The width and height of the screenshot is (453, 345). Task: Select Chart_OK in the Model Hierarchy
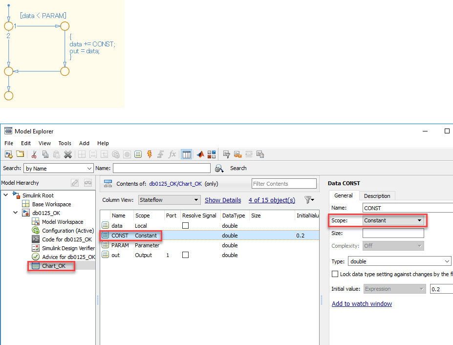click(53, 266)
